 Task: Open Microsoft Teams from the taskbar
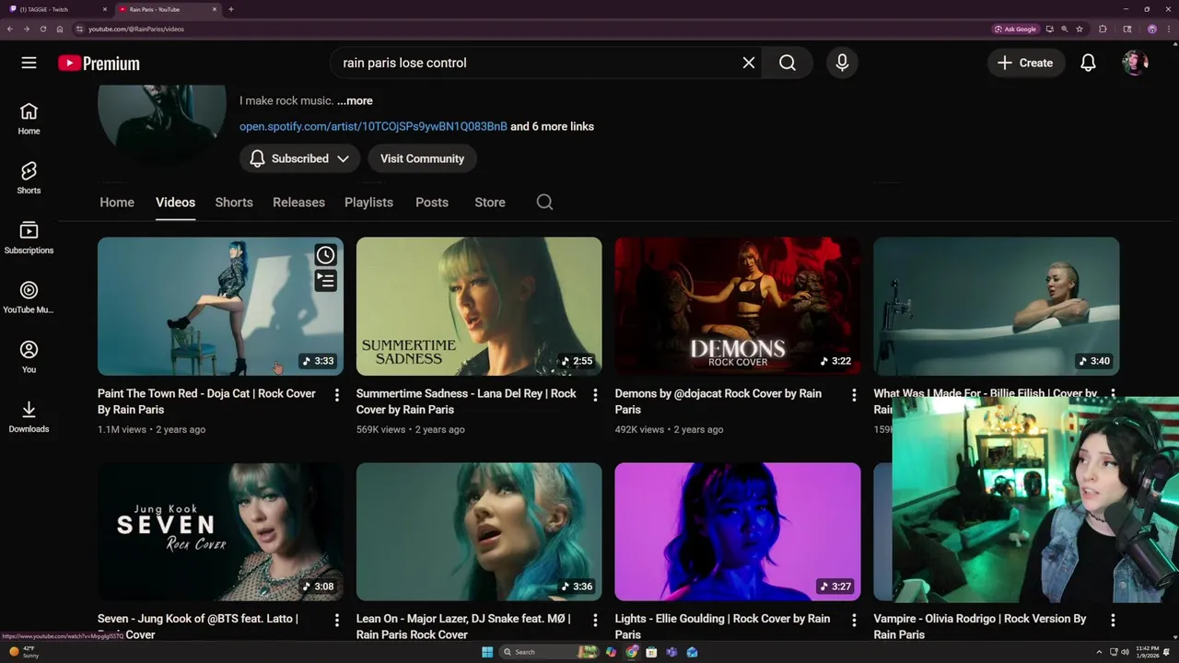pos(671,652)
